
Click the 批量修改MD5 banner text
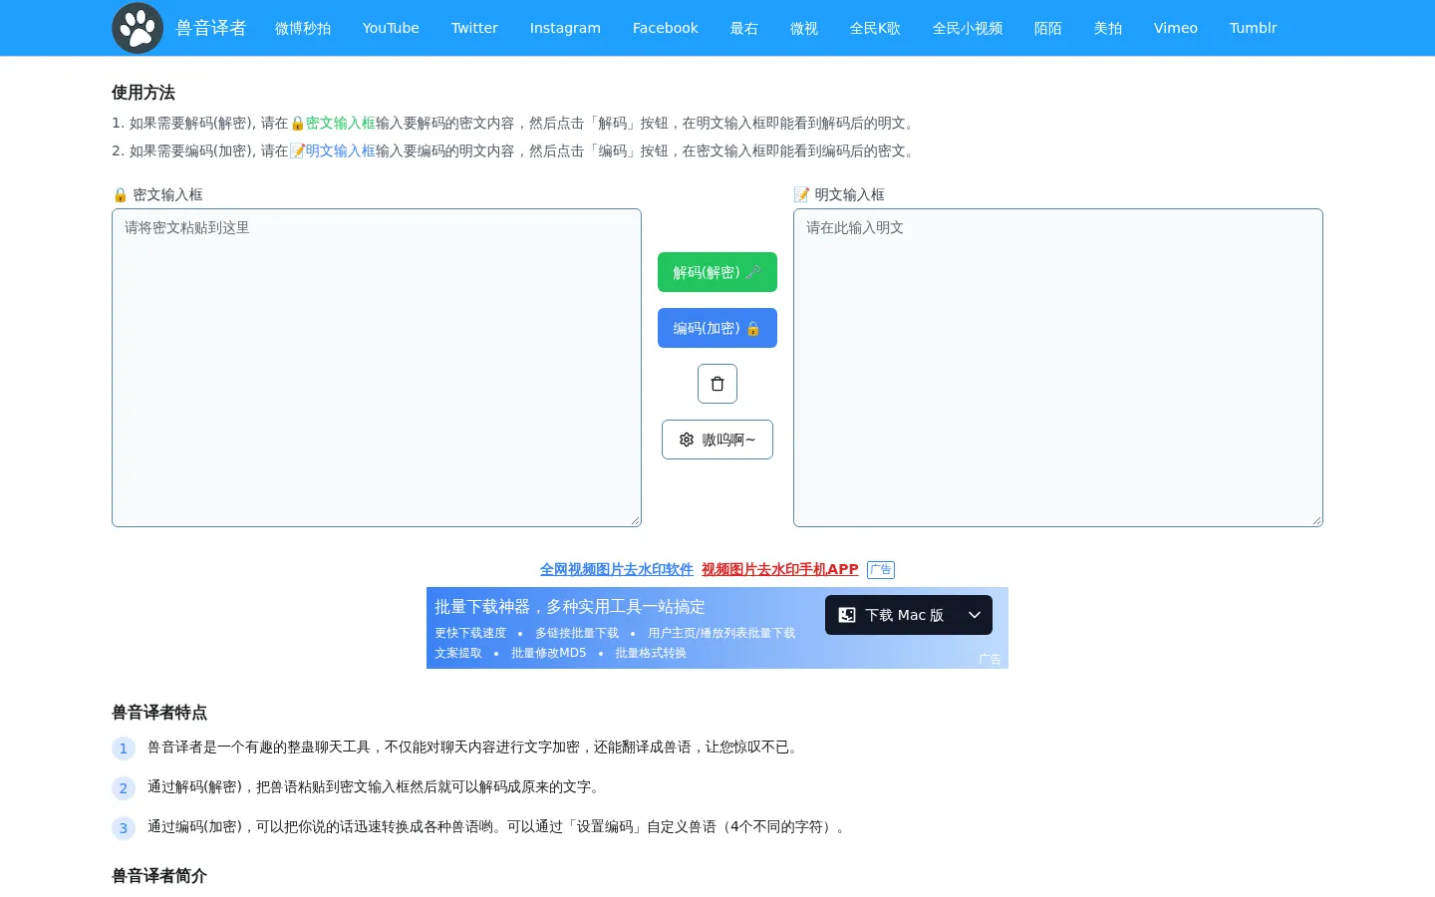coord(549,653)
